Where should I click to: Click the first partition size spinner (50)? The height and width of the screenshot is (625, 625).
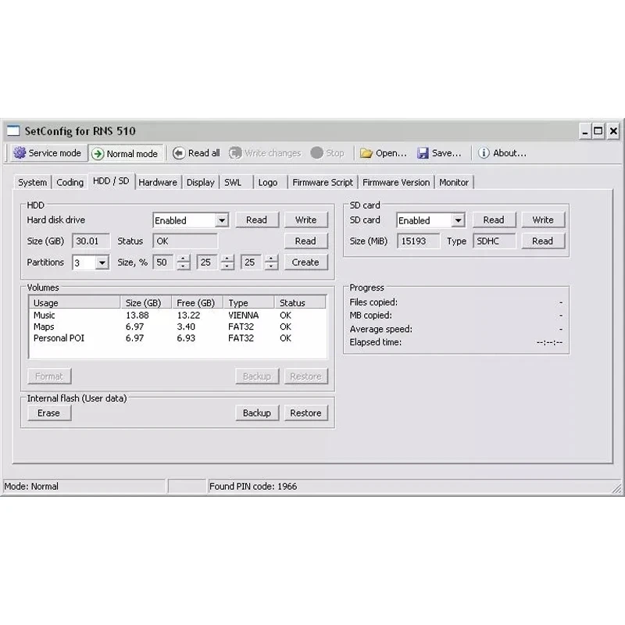(x=183, y=262)
